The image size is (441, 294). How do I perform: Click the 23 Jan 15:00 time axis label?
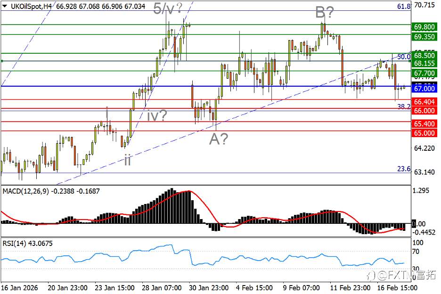pyautogui.click(x=114, y=288)
